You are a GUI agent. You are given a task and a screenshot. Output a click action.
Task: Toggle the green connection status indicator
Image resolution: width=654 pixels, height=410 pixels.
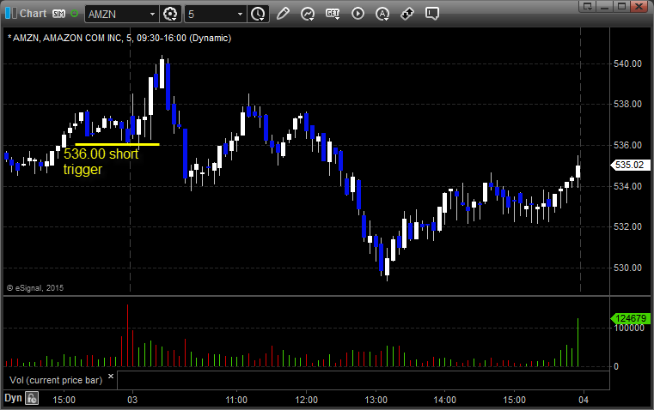(74, 14)
